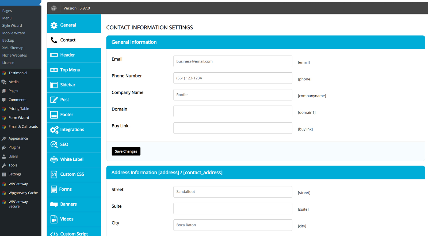Screen dimensions: 428x236
Task: Open Style Wizard in admin sidebar
Action: pyautogui.click(x=12, y=26)
